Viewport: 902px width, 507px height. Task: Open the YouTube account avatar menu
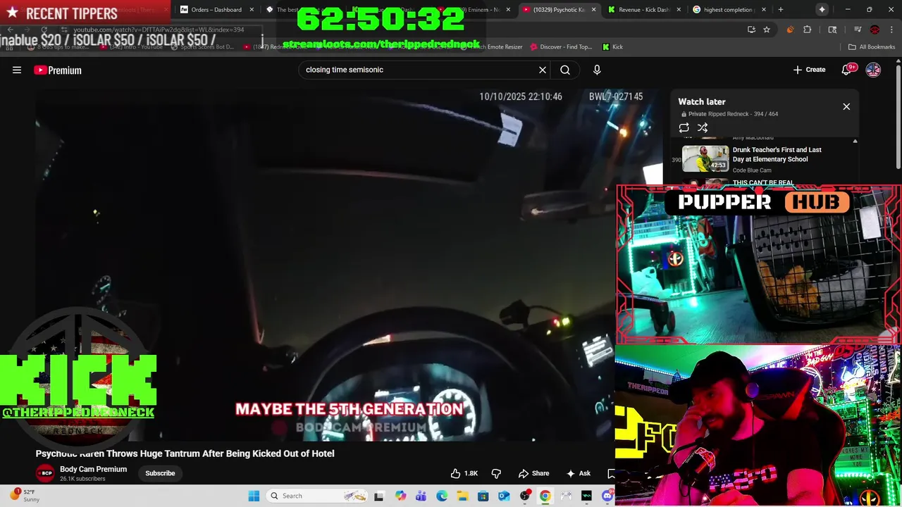tap(873, 70)
